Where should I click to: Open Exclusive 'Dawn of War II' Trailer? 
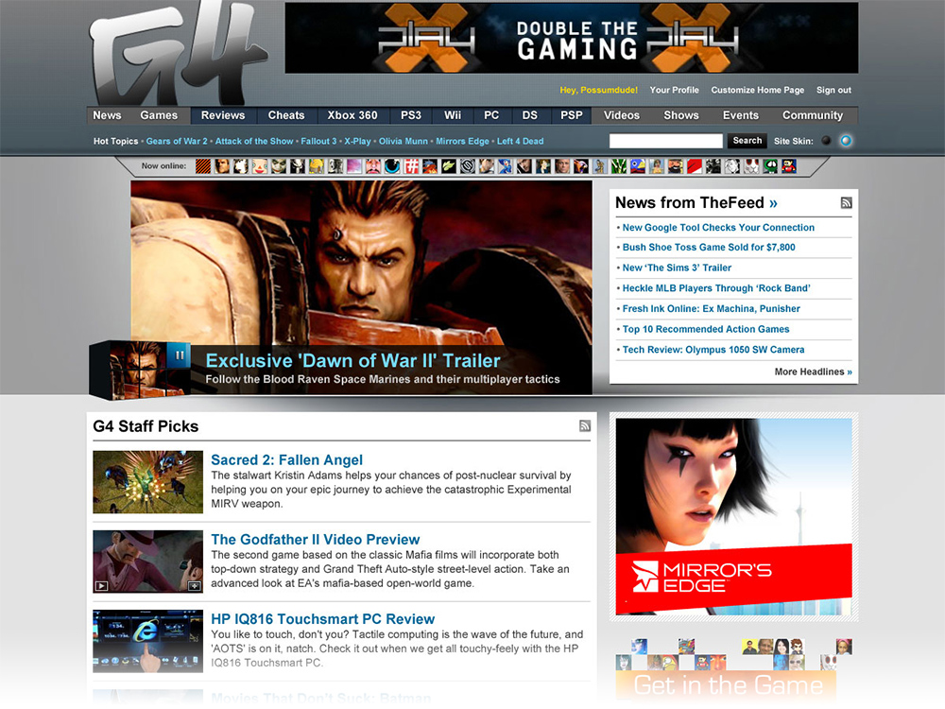tap(352, 360)
